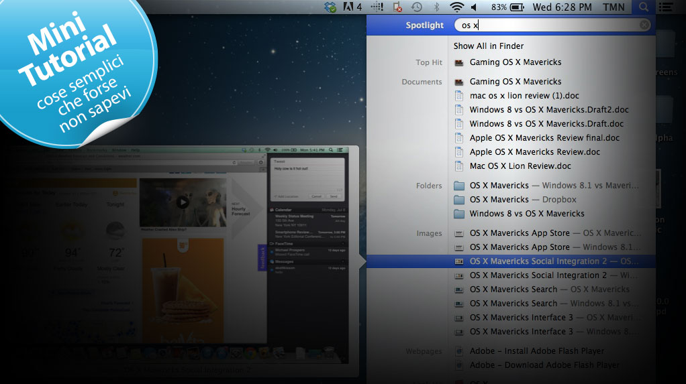Click the menu bar icon with red badge
The width and height of the screenshot is (686, 384).
397,7
